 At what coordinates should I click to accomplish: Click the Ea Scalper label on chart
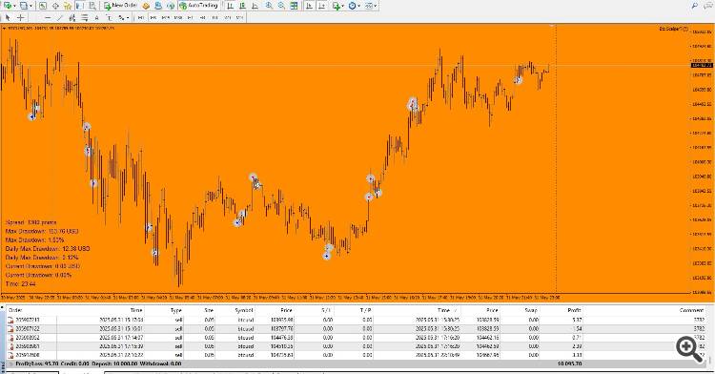tap(673, 29)
